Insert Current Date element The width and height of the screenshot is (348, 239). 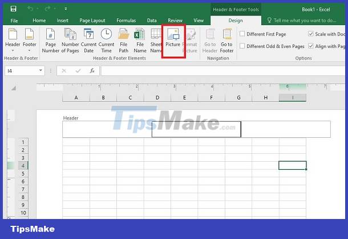pyautogui.click(x=88, y=41)
